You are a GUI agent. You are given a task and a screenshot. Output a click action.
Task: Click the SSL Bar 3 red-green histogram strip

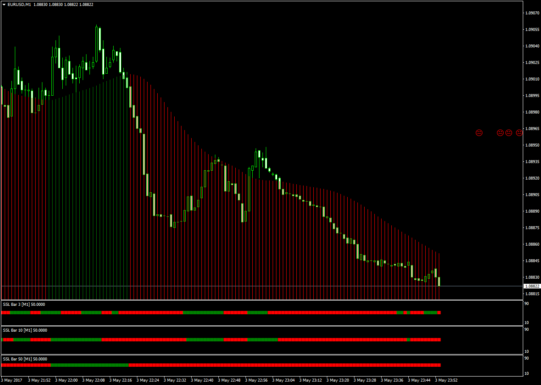coord(221,313)
